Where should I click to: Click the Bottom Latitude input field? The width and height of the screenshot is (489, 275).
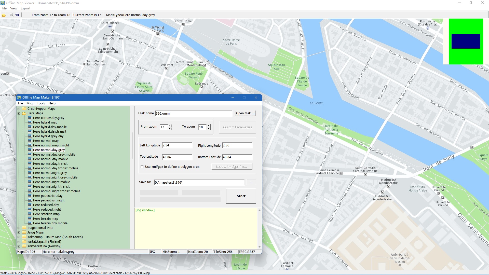coord(237,157)
